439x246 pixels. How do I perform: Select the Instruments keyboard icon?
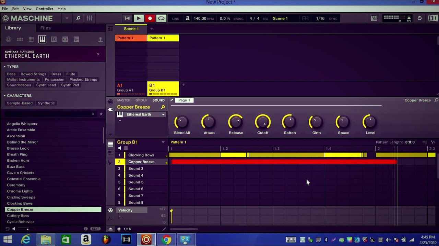coord(42,40)
